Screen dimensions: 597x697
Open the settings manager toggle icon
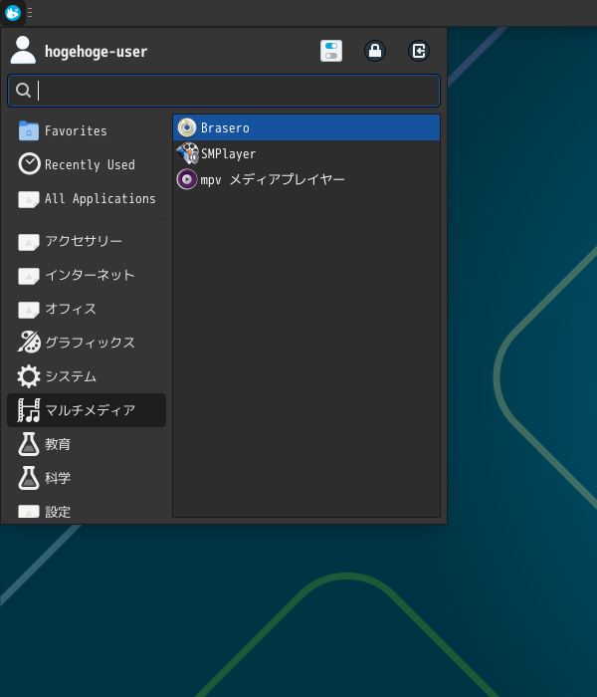click(331, 51)
